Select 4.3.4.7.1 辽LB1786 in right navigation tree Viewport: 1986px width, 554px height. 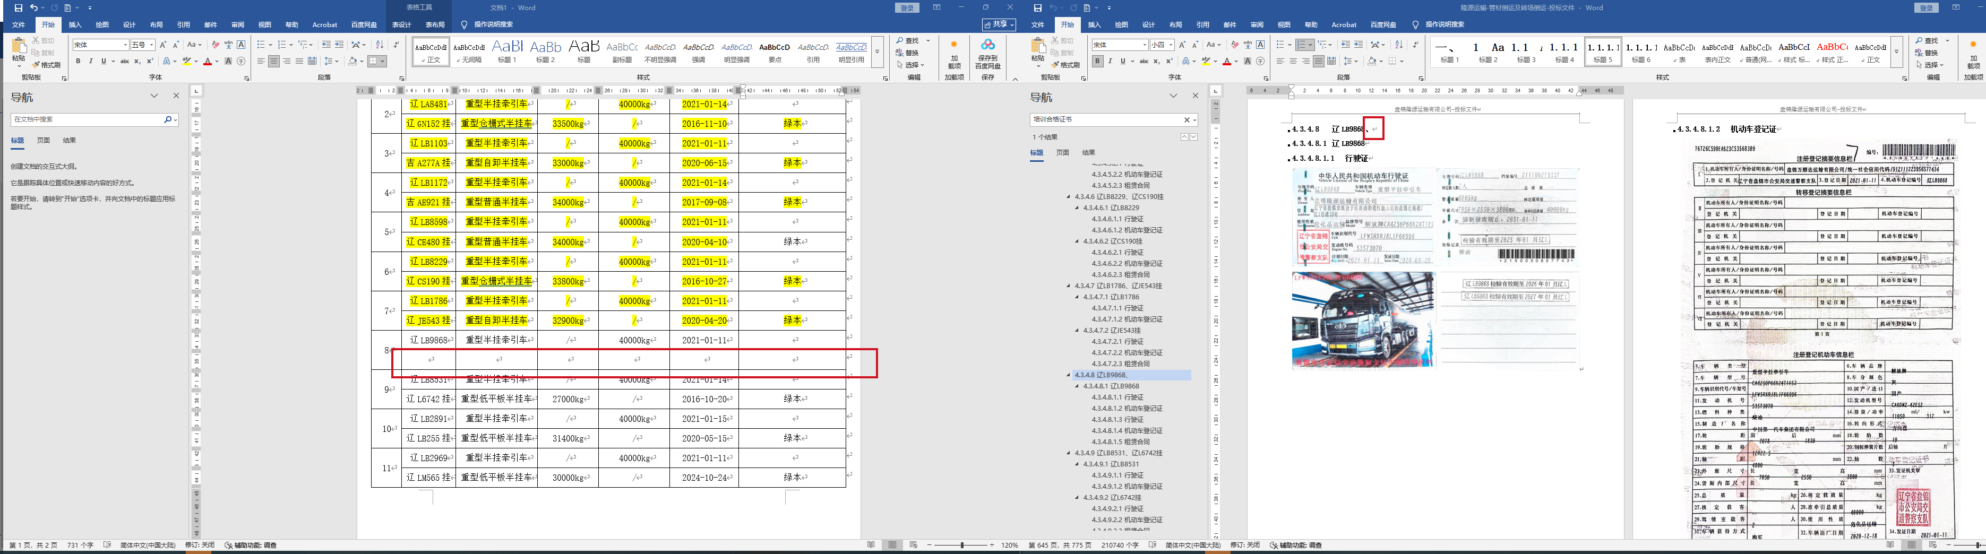coord(1112,297)
